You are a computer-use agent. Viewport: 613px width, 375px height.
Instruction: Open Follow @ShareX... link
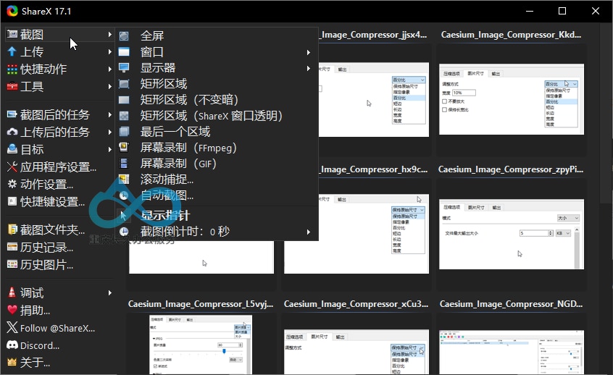57,328
